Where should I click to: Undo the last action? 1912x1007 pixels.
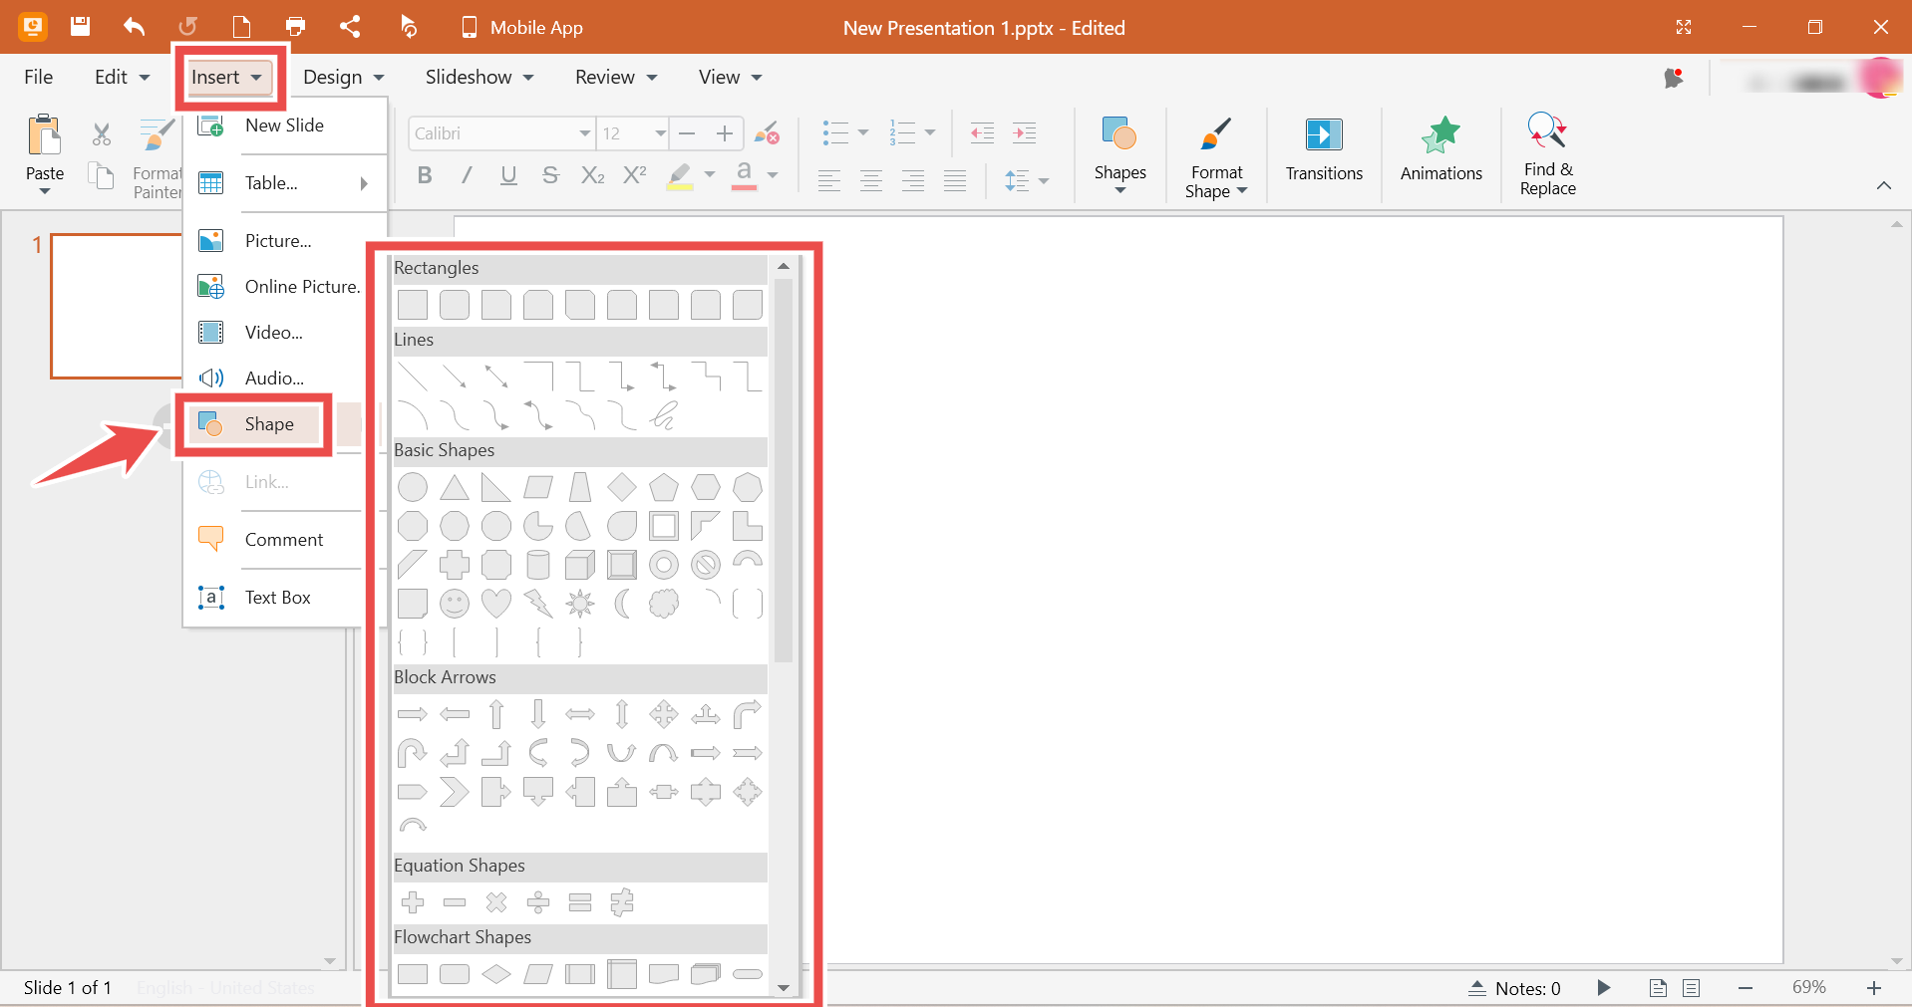[x=135, y=27]
